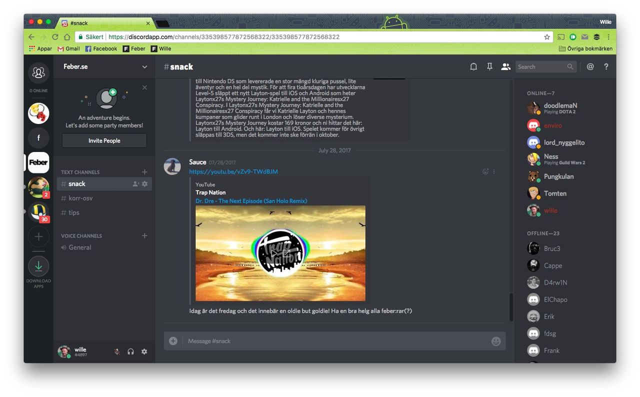This screenshot has width=640, height=397.
Task: Add reaction to Sauce's message
Action: coord(485,171)
